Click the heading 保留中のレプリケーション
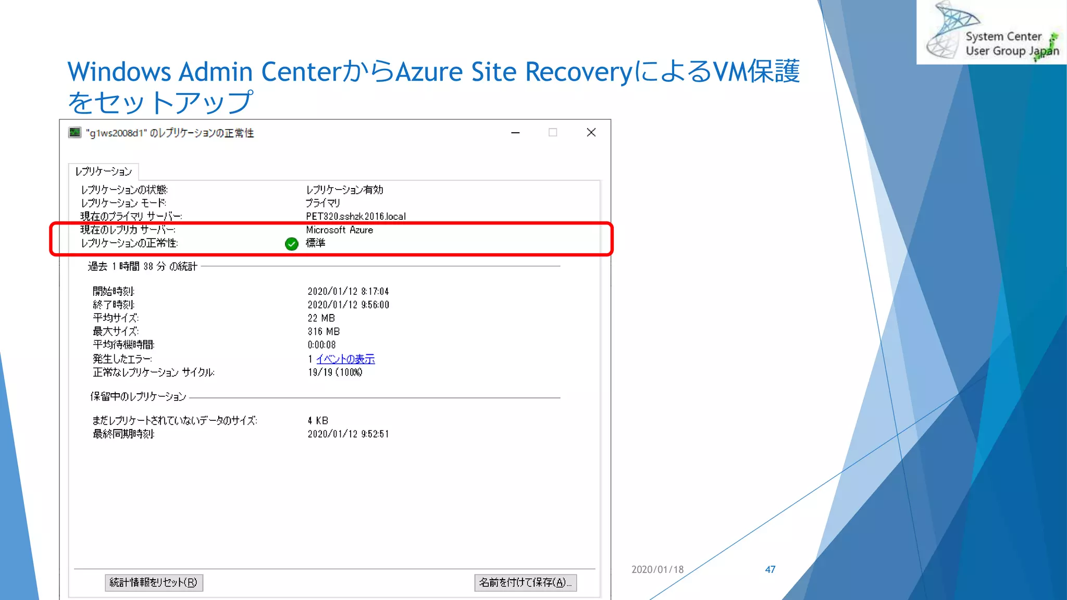Image resolution: width=1067 pixels, height=600 pixels. click(x=138, y=397)
